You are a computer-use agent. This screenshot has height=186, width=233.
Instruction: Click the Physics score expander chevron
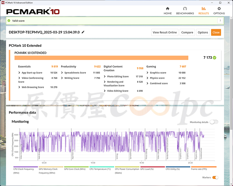[147, 78]
